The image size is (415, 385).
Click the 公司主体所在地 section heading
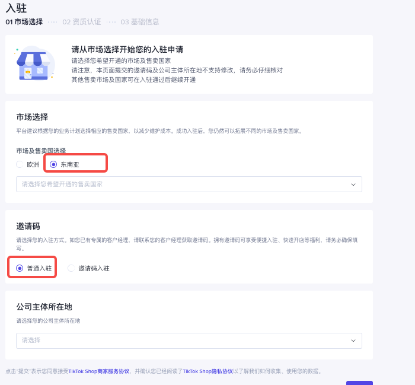tap(44, 307)
